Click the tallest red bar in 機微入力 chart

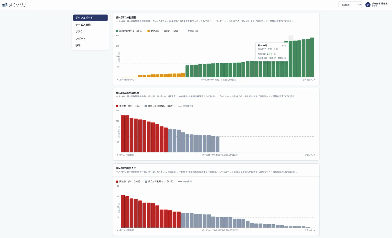tap(123, 211)
